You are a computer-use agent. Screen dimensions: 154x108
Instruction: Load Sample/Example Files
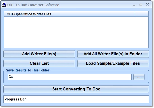(x=113, y=63)
